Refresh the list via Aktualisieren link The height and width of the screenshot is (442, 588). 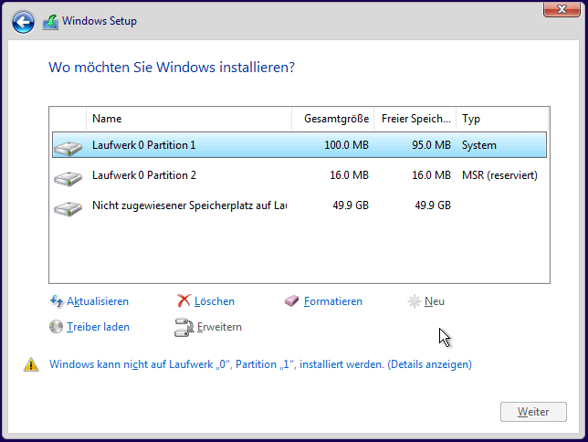pyautogui.click(x=98, y=301)
